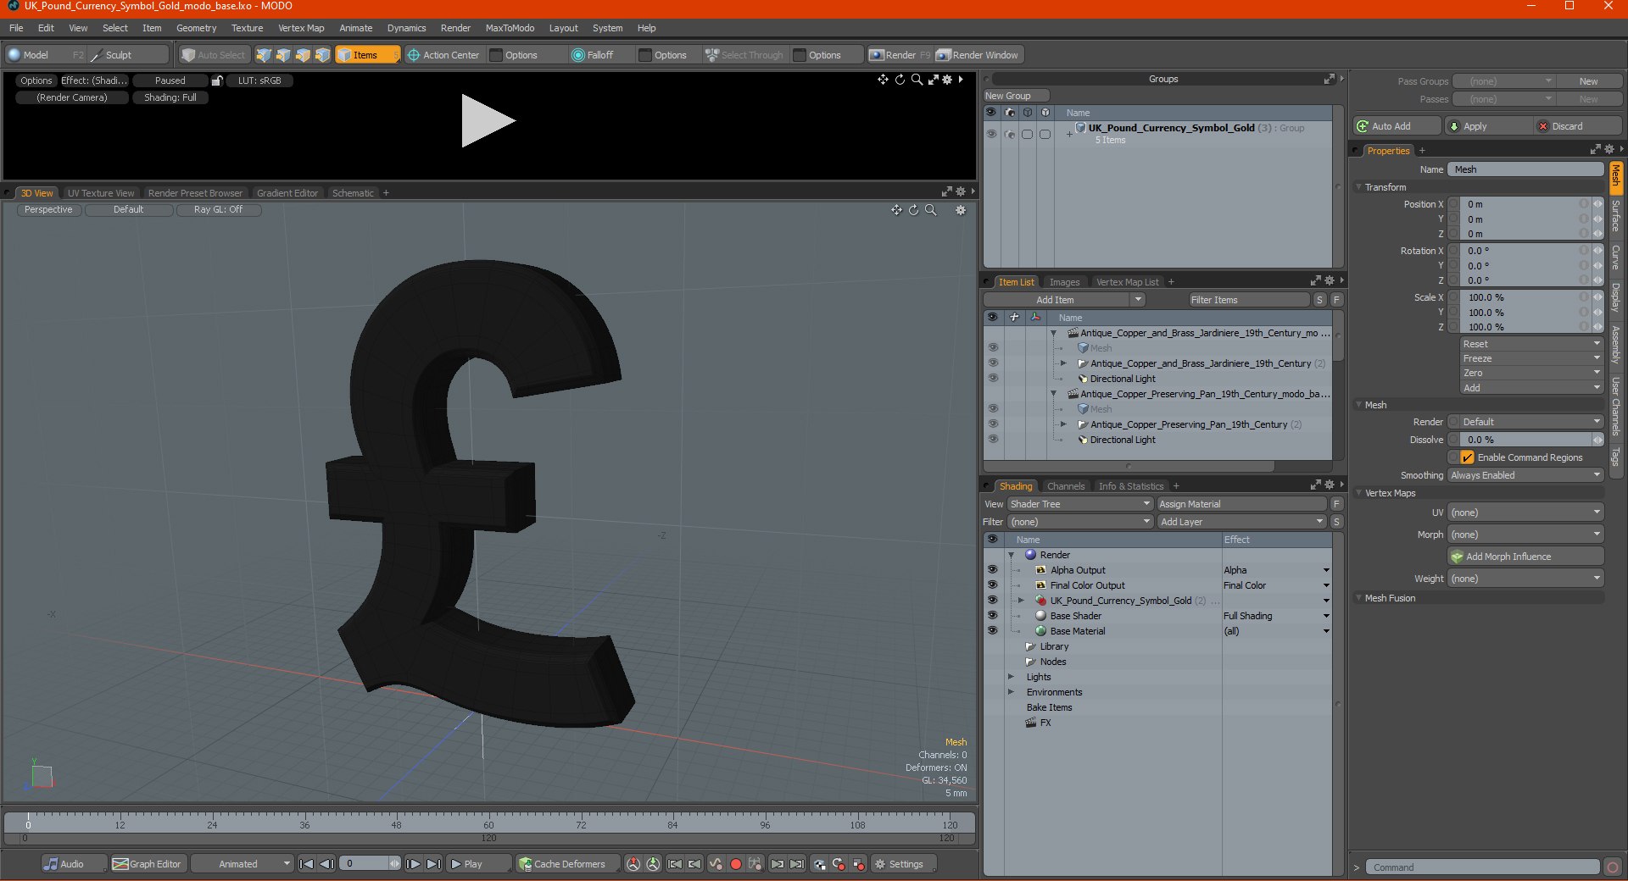Expand Environments in shader tree

point(1011,692)
